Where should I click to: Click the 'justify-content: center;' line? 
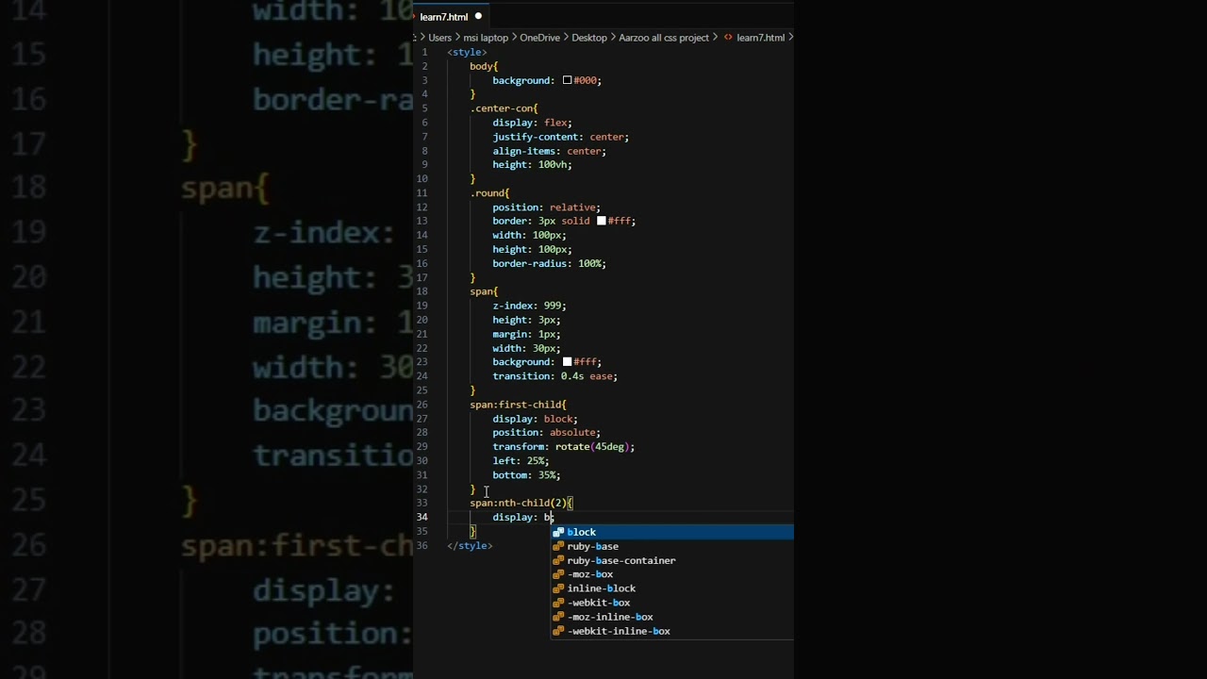pyautogui.click(x=560, y=137)
